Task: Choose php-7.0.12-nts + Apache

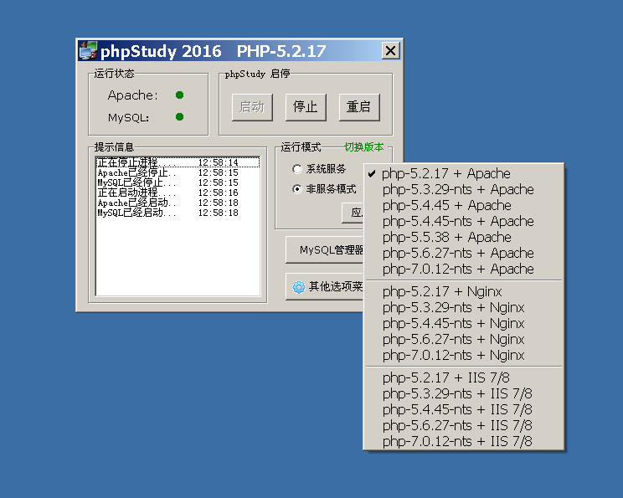Action: coord(464,269)
